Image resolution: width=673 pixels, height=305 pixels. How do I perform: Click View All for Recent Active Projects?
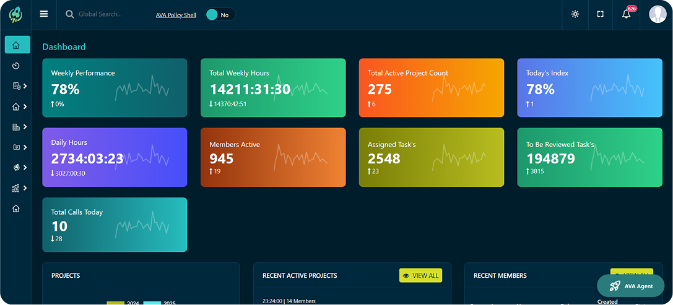pyautogui.click(x=420, y=276)
